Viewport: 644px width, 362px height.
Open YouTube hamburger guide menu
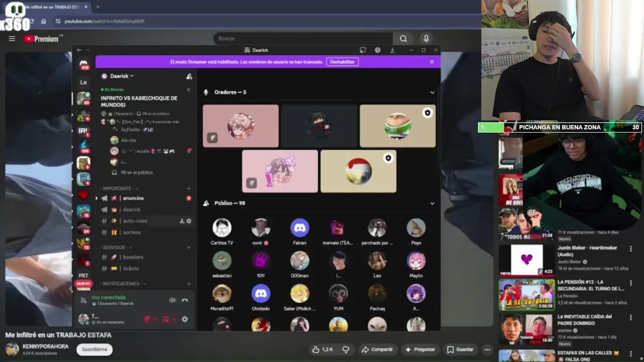tap(12, 39)
